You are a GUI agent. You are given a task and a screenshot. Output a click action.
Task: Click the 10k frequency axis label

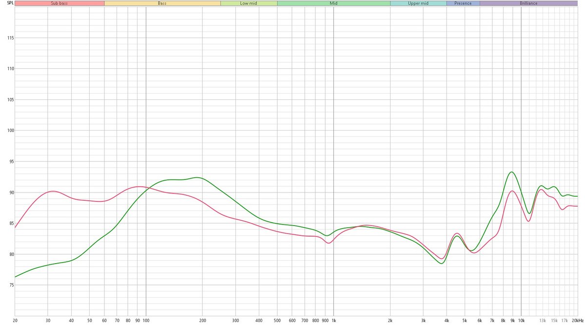point(521,320)
